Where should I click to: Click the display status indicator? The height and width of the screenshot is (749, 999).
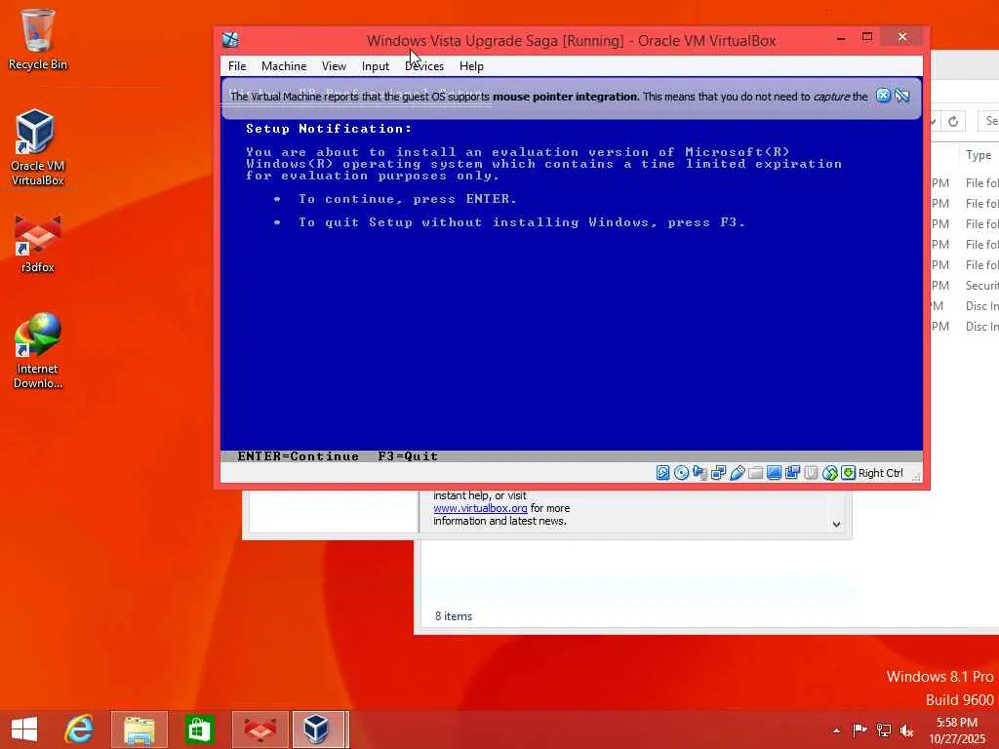774,473
